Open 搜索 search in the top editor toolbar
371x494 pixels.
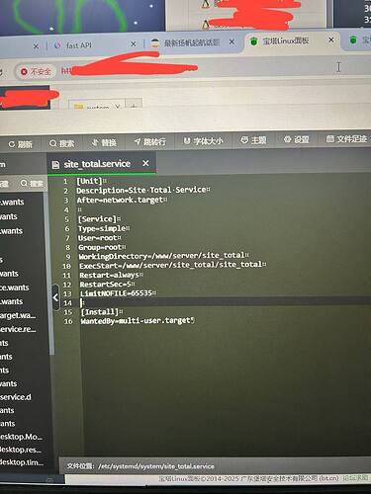[x=61, y=143]
